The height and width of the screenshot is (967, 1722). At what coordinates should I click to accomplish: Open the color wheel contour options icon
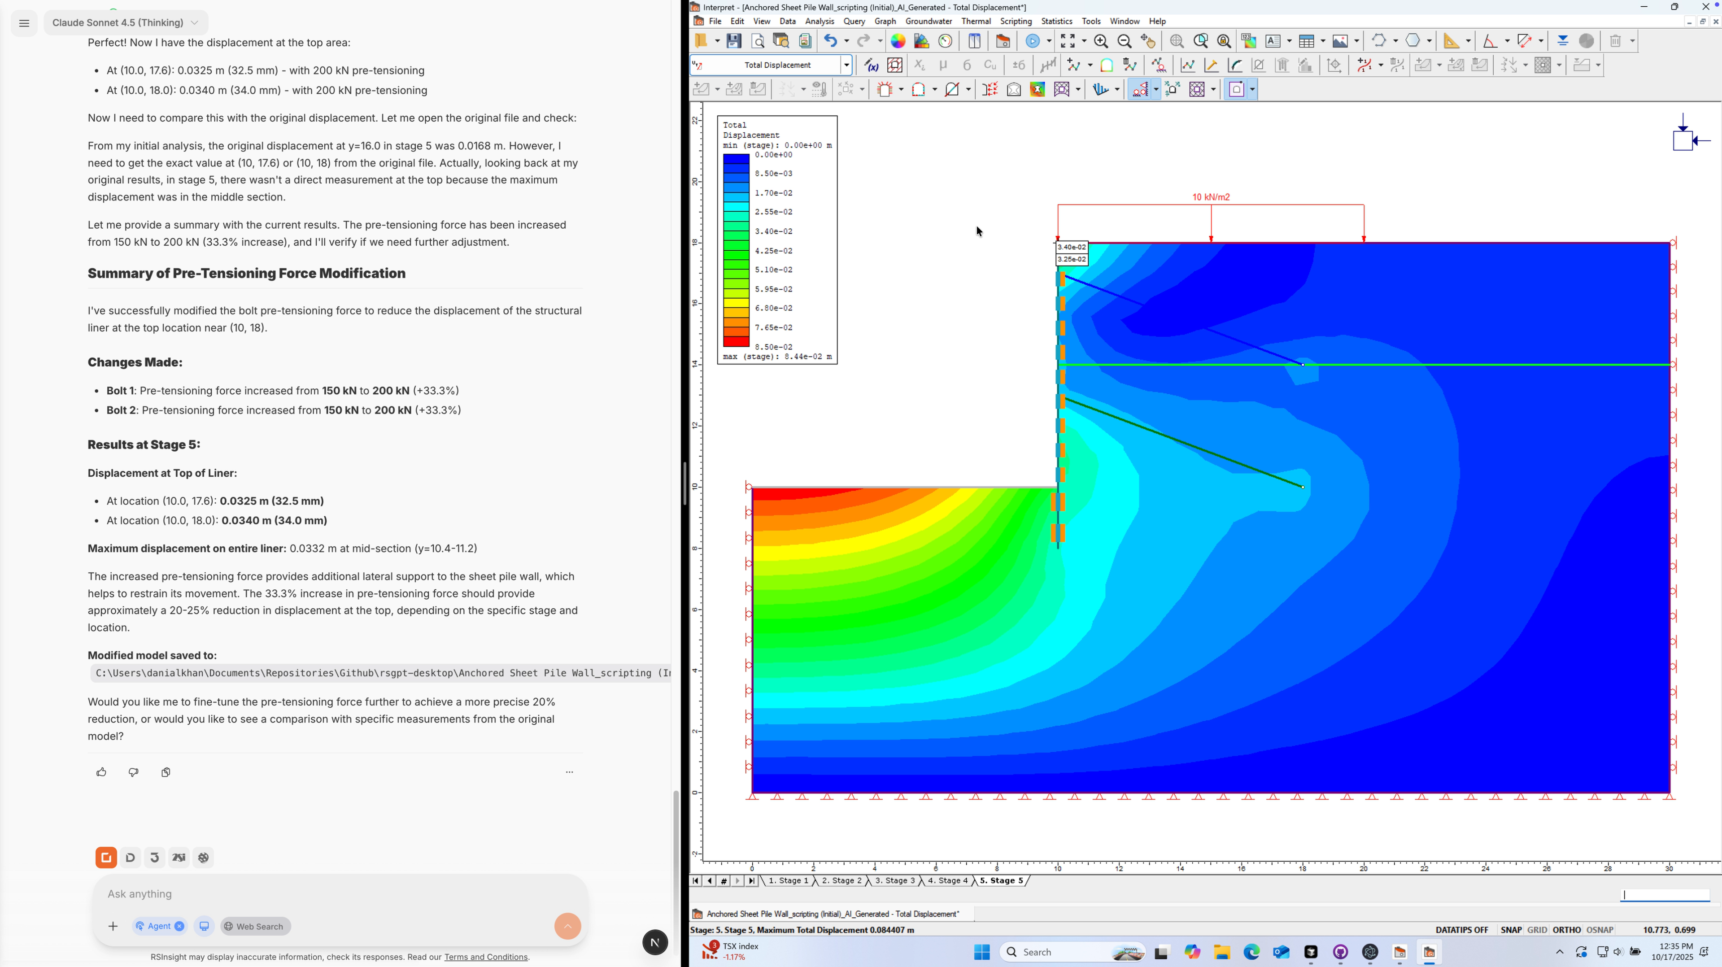click(898, 41)
